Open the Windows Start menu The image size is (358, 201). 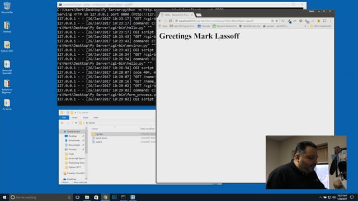[4, 197]
